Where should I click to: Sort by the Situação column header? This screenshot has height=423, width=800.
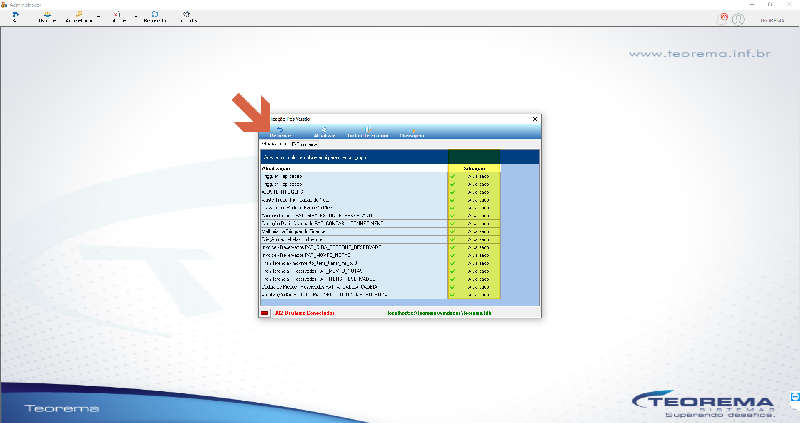pyautogui.click(x=474, y=169)
